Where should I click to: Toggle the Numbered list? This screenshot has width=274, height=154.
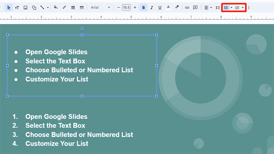tap(237, 8)
